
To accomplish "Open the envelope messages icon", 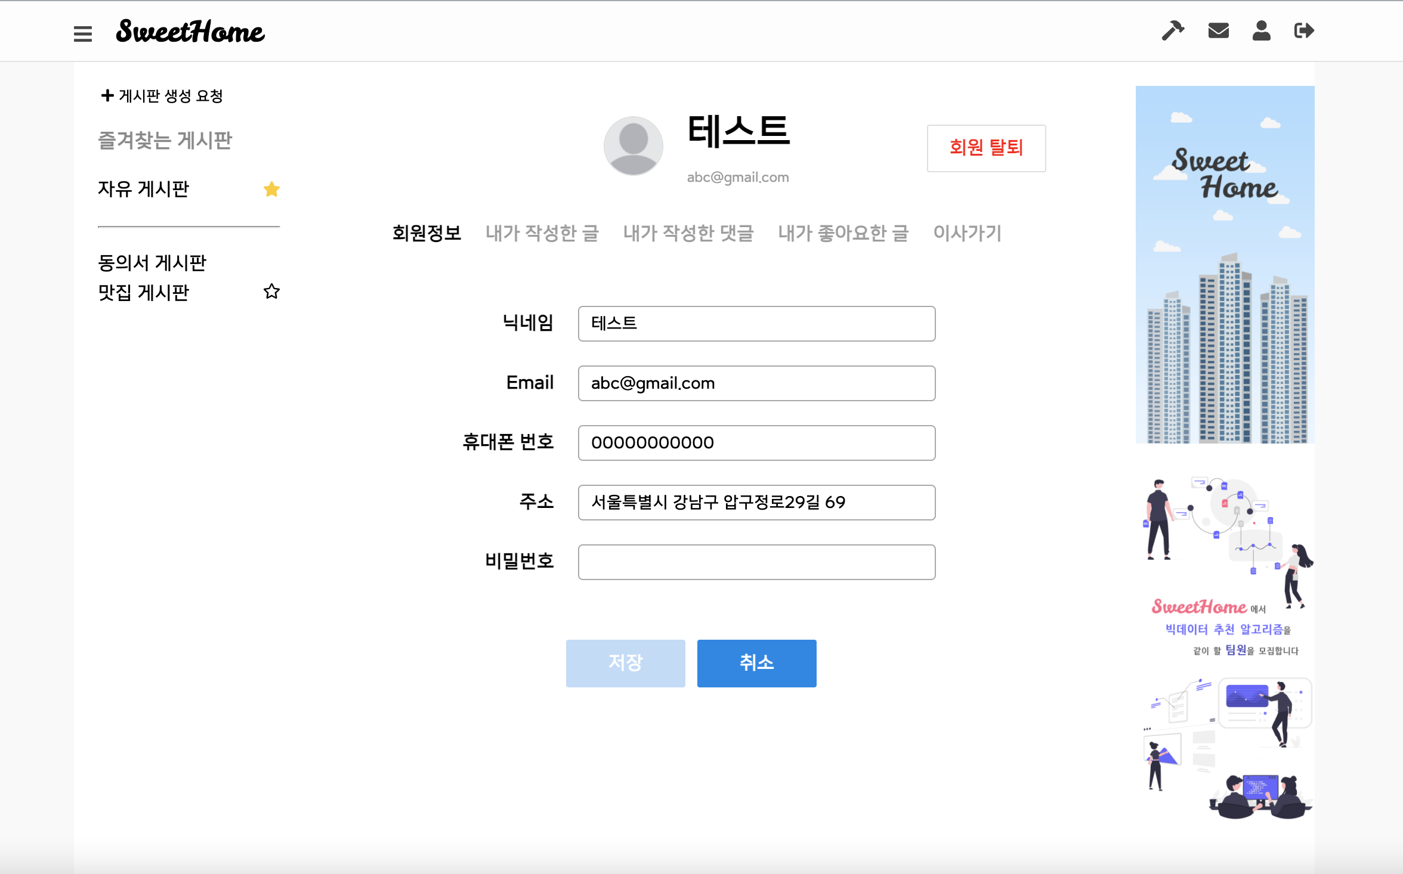I will click(x=1218, y=30).
